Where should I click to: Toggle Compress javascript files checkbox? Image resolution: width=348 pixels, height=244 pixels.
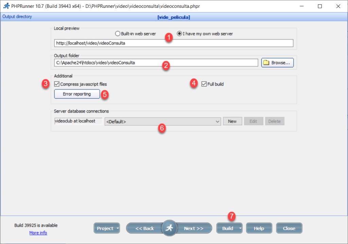pos(57,84)
